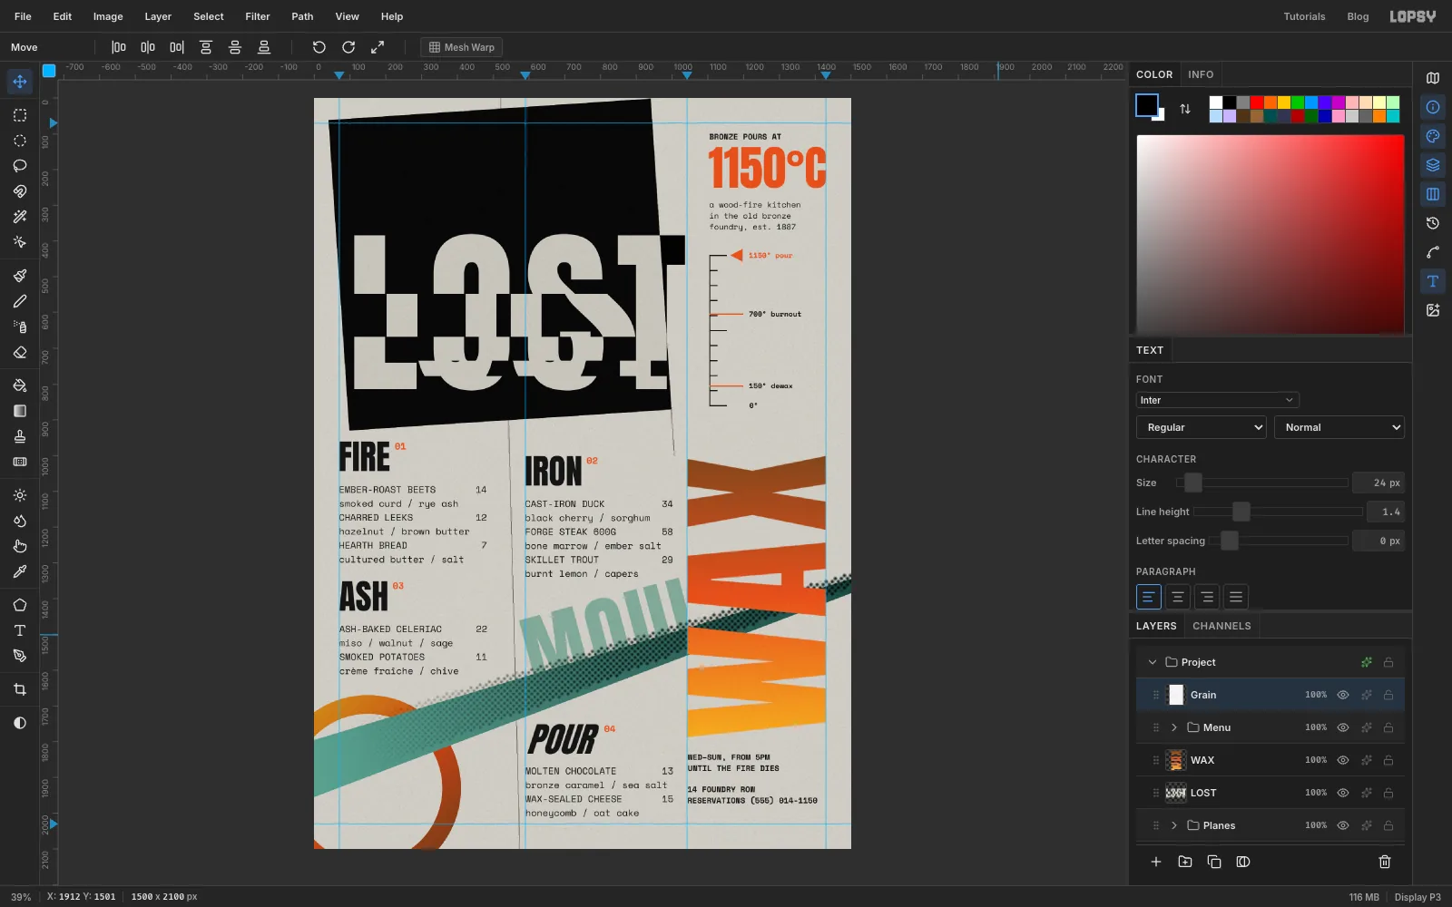The width and height of the screenshot is (1452, 907).
Task: Open the Normal dropdown in Font section
Action: pos(1339,427)
